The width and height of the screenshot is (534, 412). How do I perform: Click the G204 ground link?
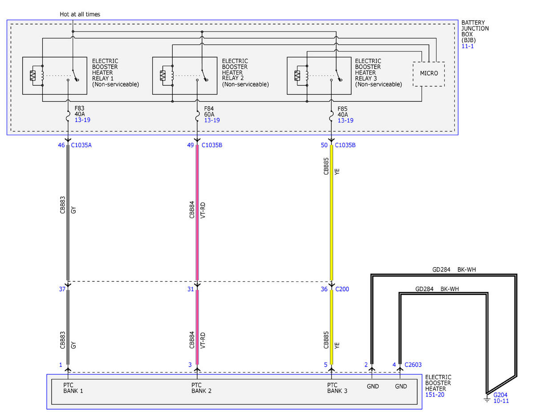pyautogui.click(x=501, y=395)
